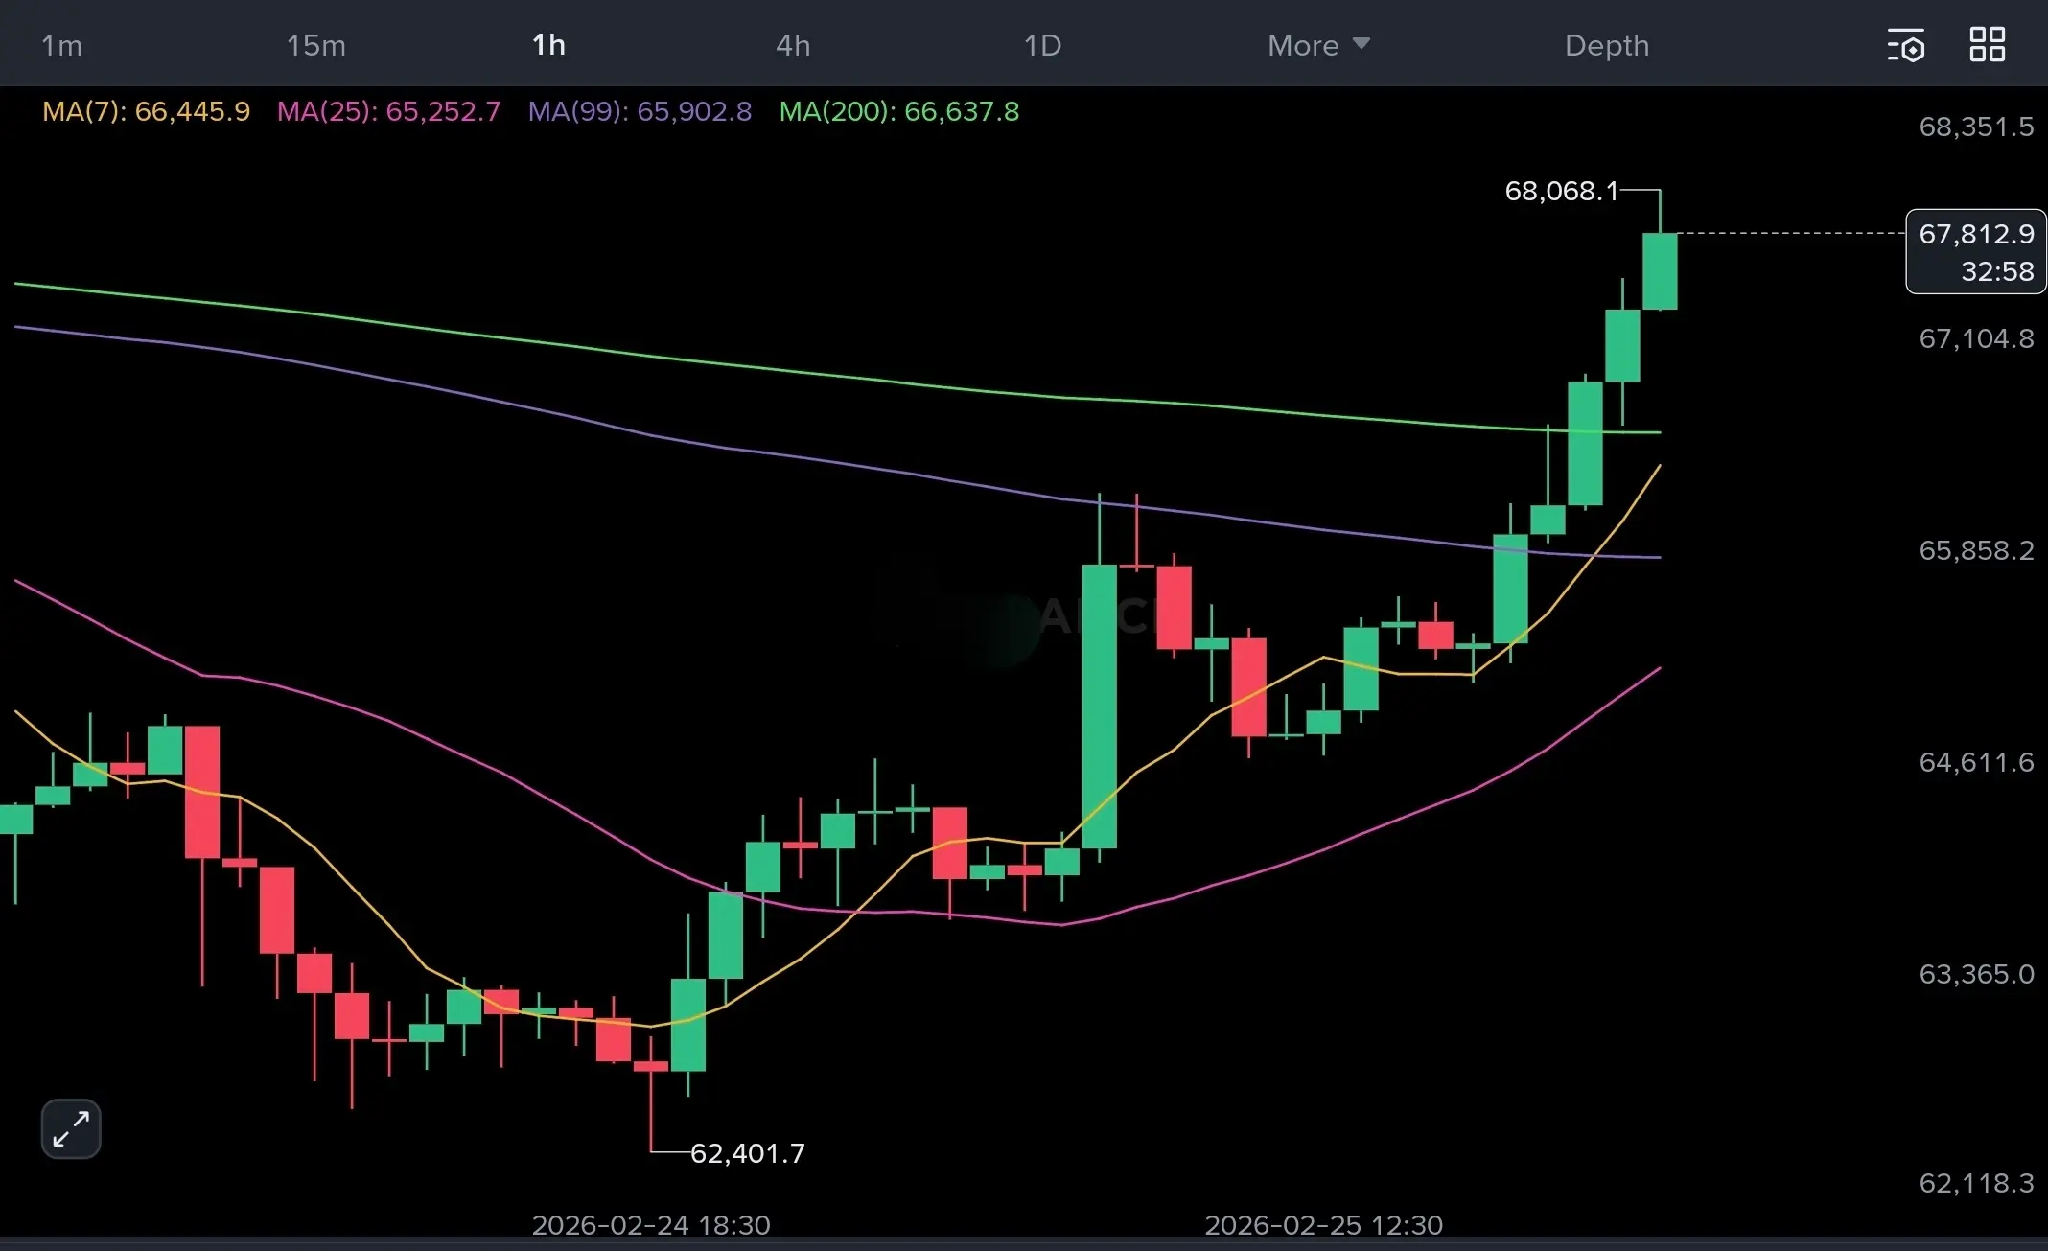The width and height of the screenshot is (2048, 1251).
Task: Expand chart to fullscreen with arrows icon
Action: pos(71,1128)
